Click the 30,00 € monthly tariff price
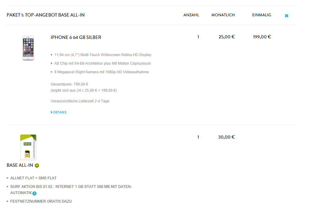 pos(226,137)
